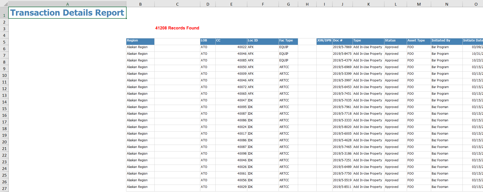This screenshot has width=483, height=192.
Task: Select row 5 header
Action: click(x=4, y=42)
